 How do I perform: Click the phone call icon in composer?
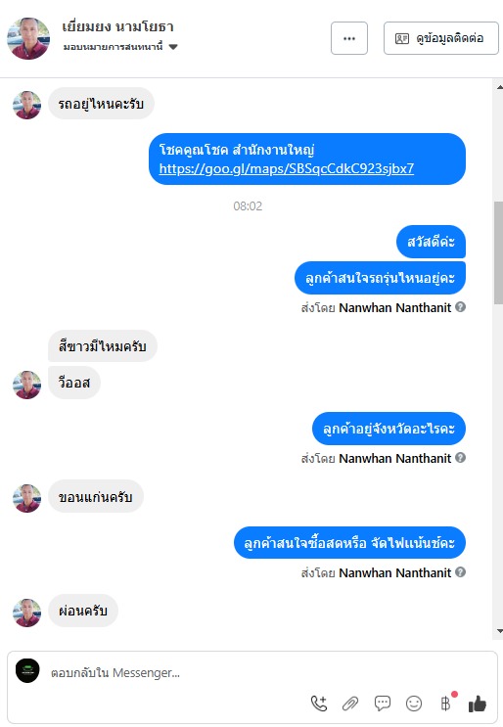(319, 704)
